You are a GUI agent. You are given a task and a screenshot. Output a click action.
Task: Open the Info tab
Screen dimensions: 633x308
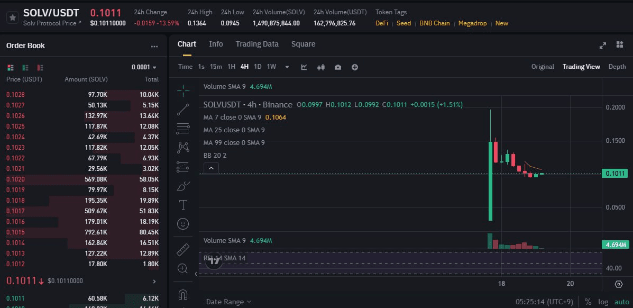point(216,44)
